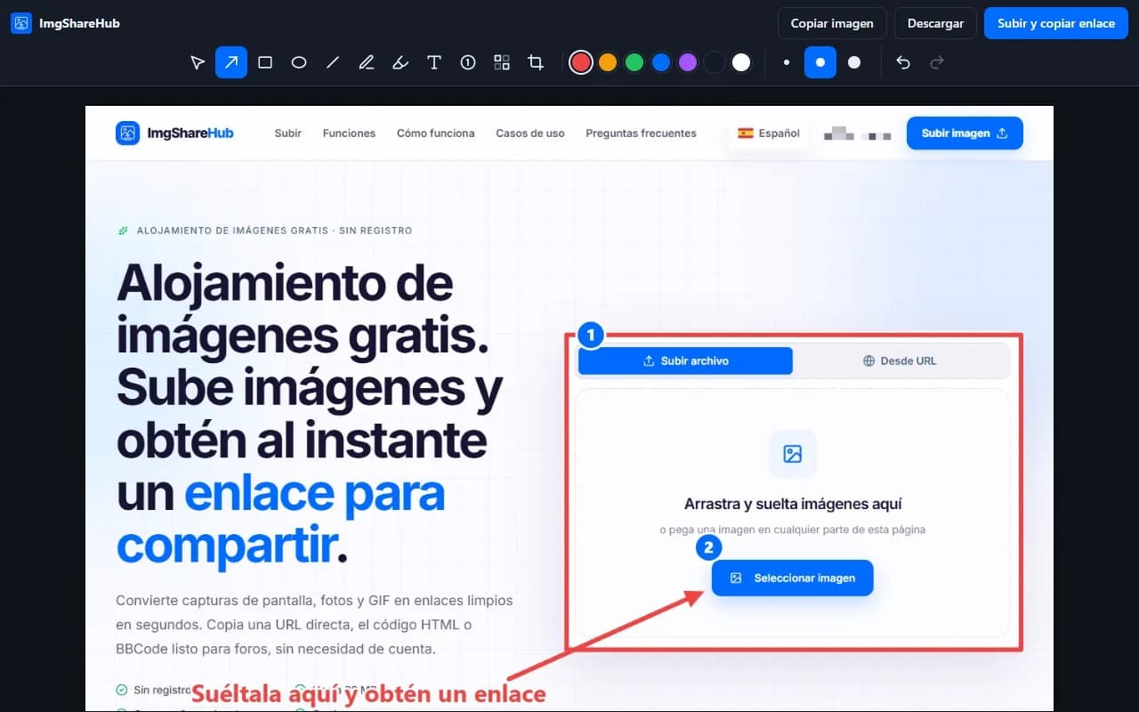This screenshot has width=1139, height=712.
Task: Redo the undone annotation
Action: pyautogui.click(x=936, y=62)
